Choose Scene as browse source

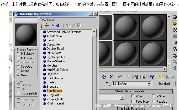pos(18,71)
